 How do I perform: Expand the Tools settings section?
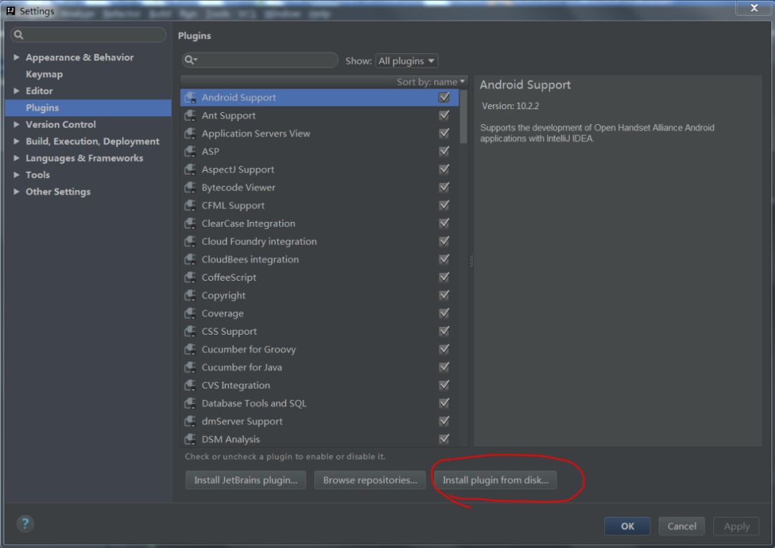coord(17,175)
